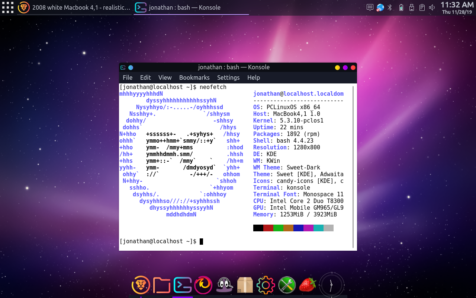Screen dimensions: 476x298
Task: Open the Bookmarks menu in Konsole
Action: click(x=194, y=77)
